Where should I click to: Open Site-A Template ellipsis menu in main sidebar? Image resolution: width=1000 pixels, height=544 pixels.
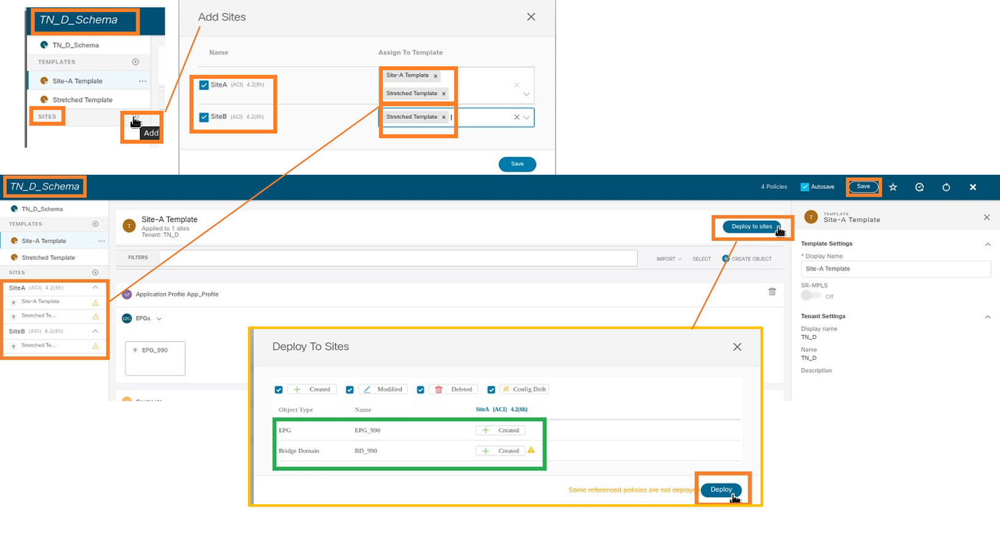[101, 241]
